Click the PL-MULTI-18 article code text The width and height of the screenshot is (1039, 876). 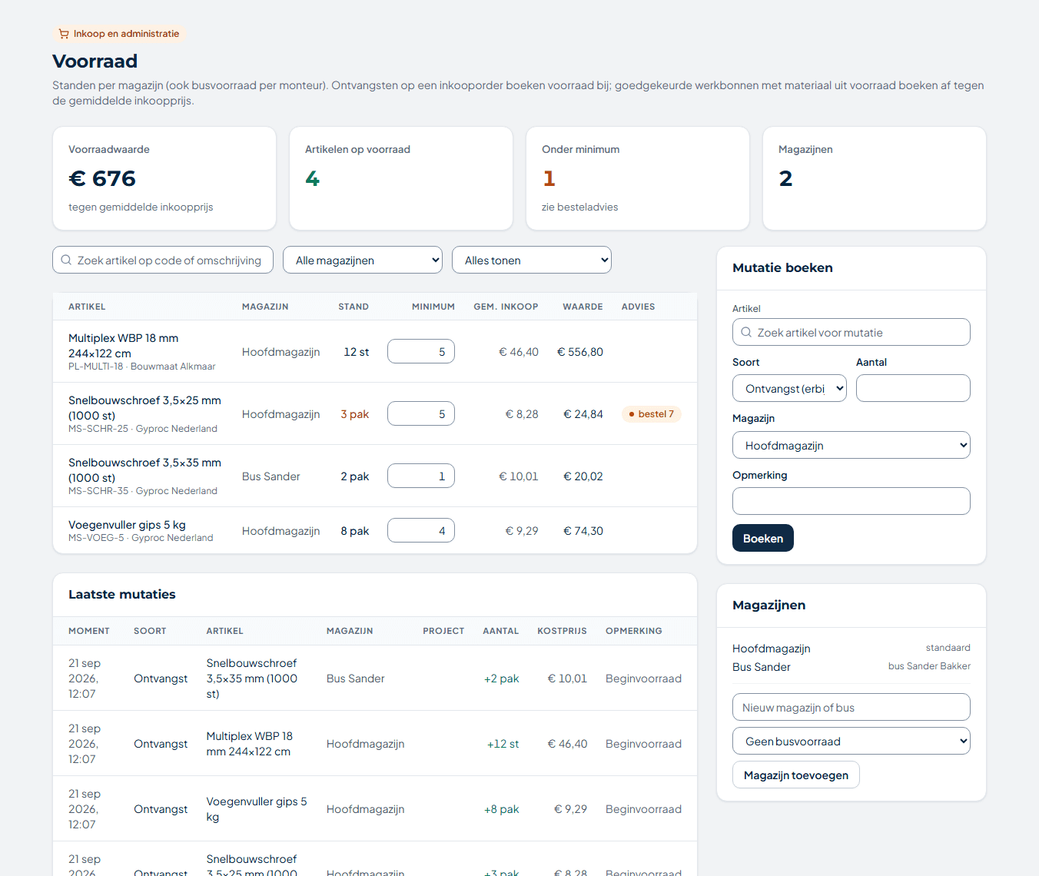[x=95, y=367]
